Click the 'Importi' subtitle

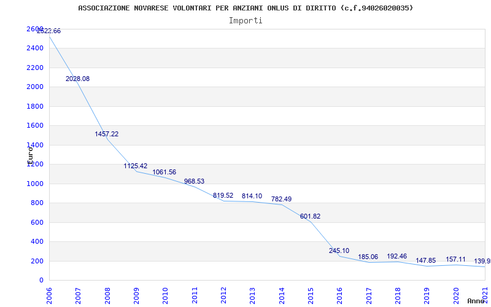point(245,21)
